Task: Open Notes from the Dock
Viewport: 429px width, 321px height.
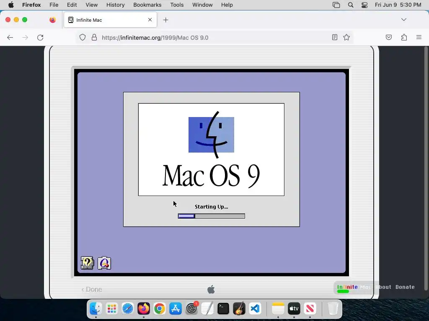Action: (x=278, y=309)
